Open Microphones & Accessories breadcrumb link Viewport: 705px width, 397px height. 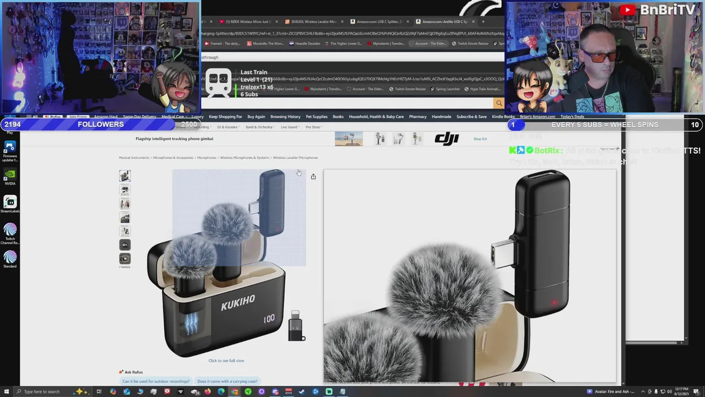tap(173, 158)
